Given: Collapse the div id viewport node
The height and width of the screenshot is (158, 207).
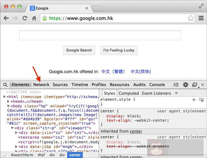Looking at the screenshot, I should coord(12,128).
